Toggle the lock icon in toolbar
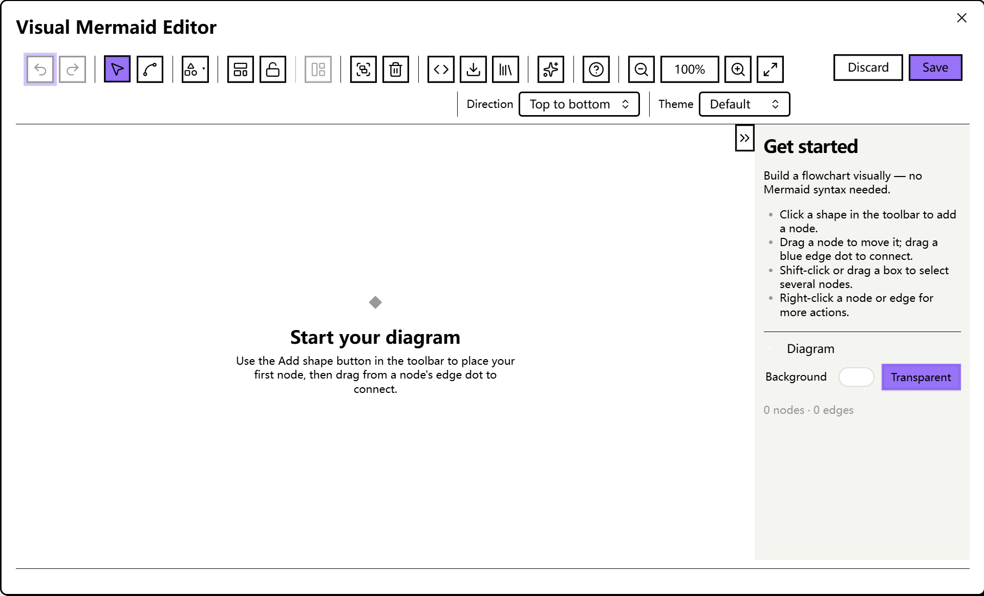Viewport: 984px width, 596px height. tap(273, 69)
